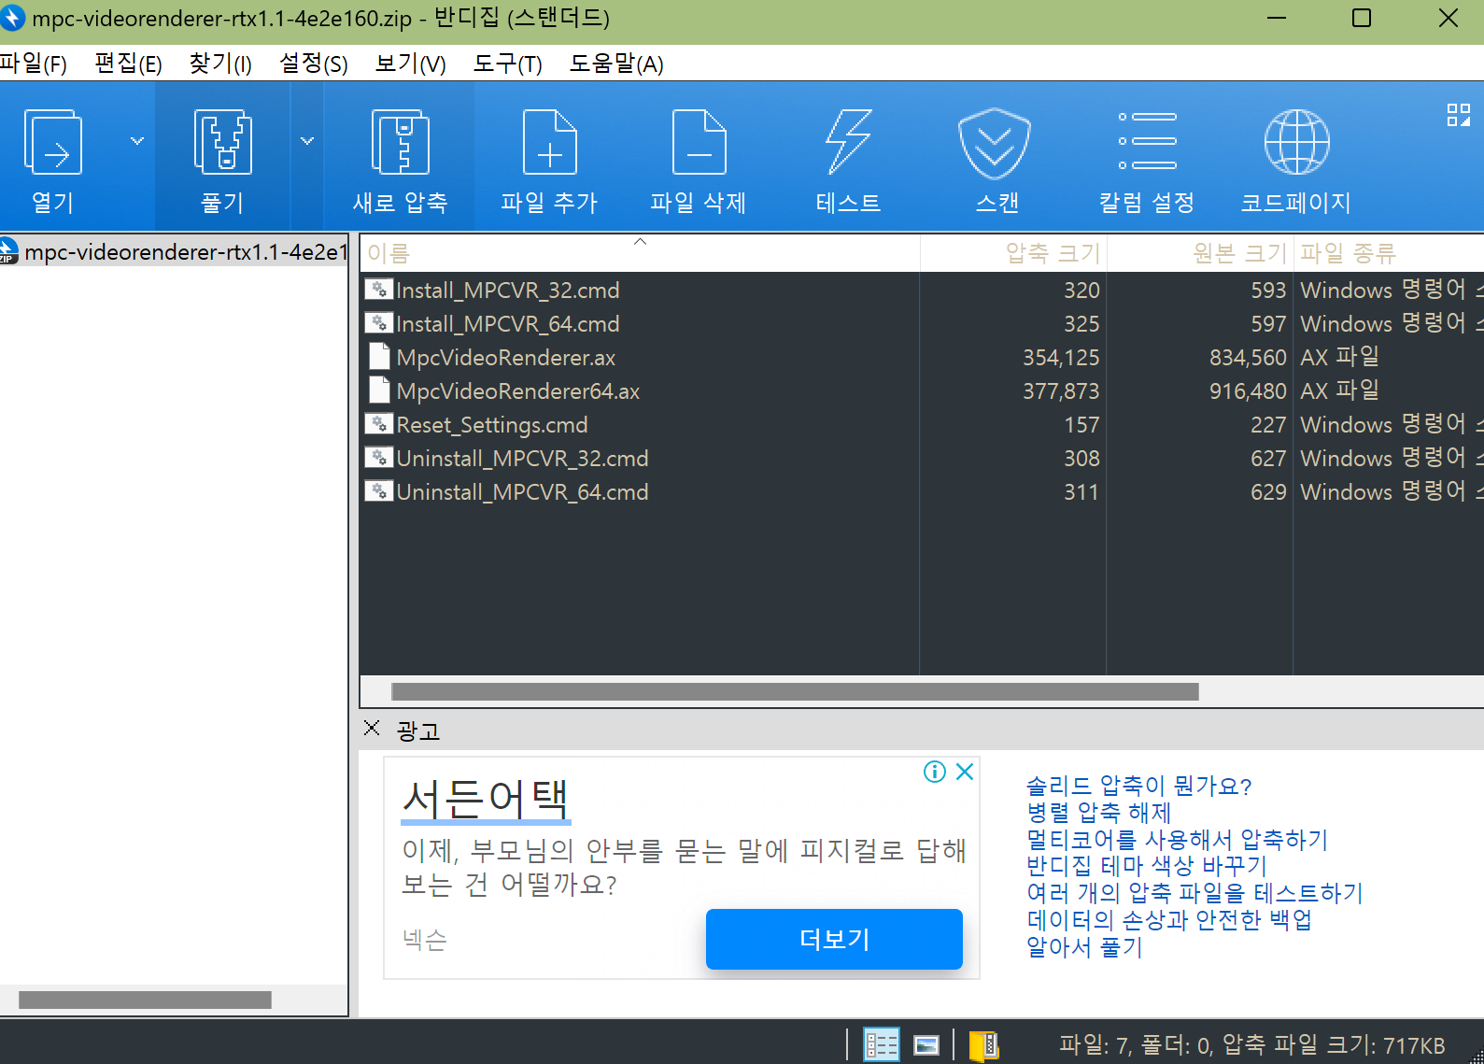
Task: Switch to details list view icon
Action: [881, 1044]
